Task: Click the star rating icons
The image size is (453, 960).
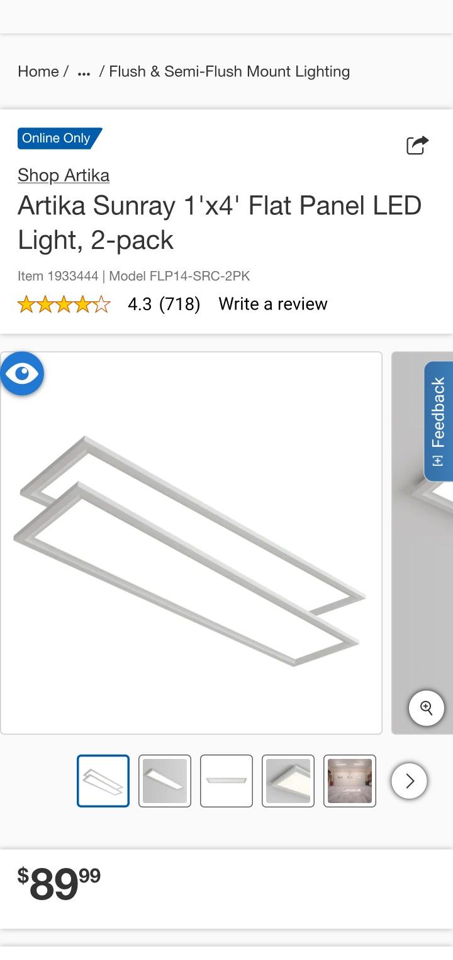Action: (64, 305)
